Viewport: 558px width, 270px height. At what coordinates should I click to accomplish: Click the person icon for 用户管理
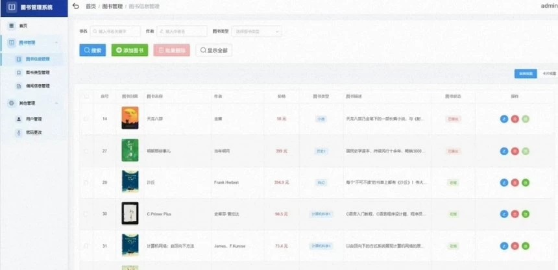pos(19,119)
